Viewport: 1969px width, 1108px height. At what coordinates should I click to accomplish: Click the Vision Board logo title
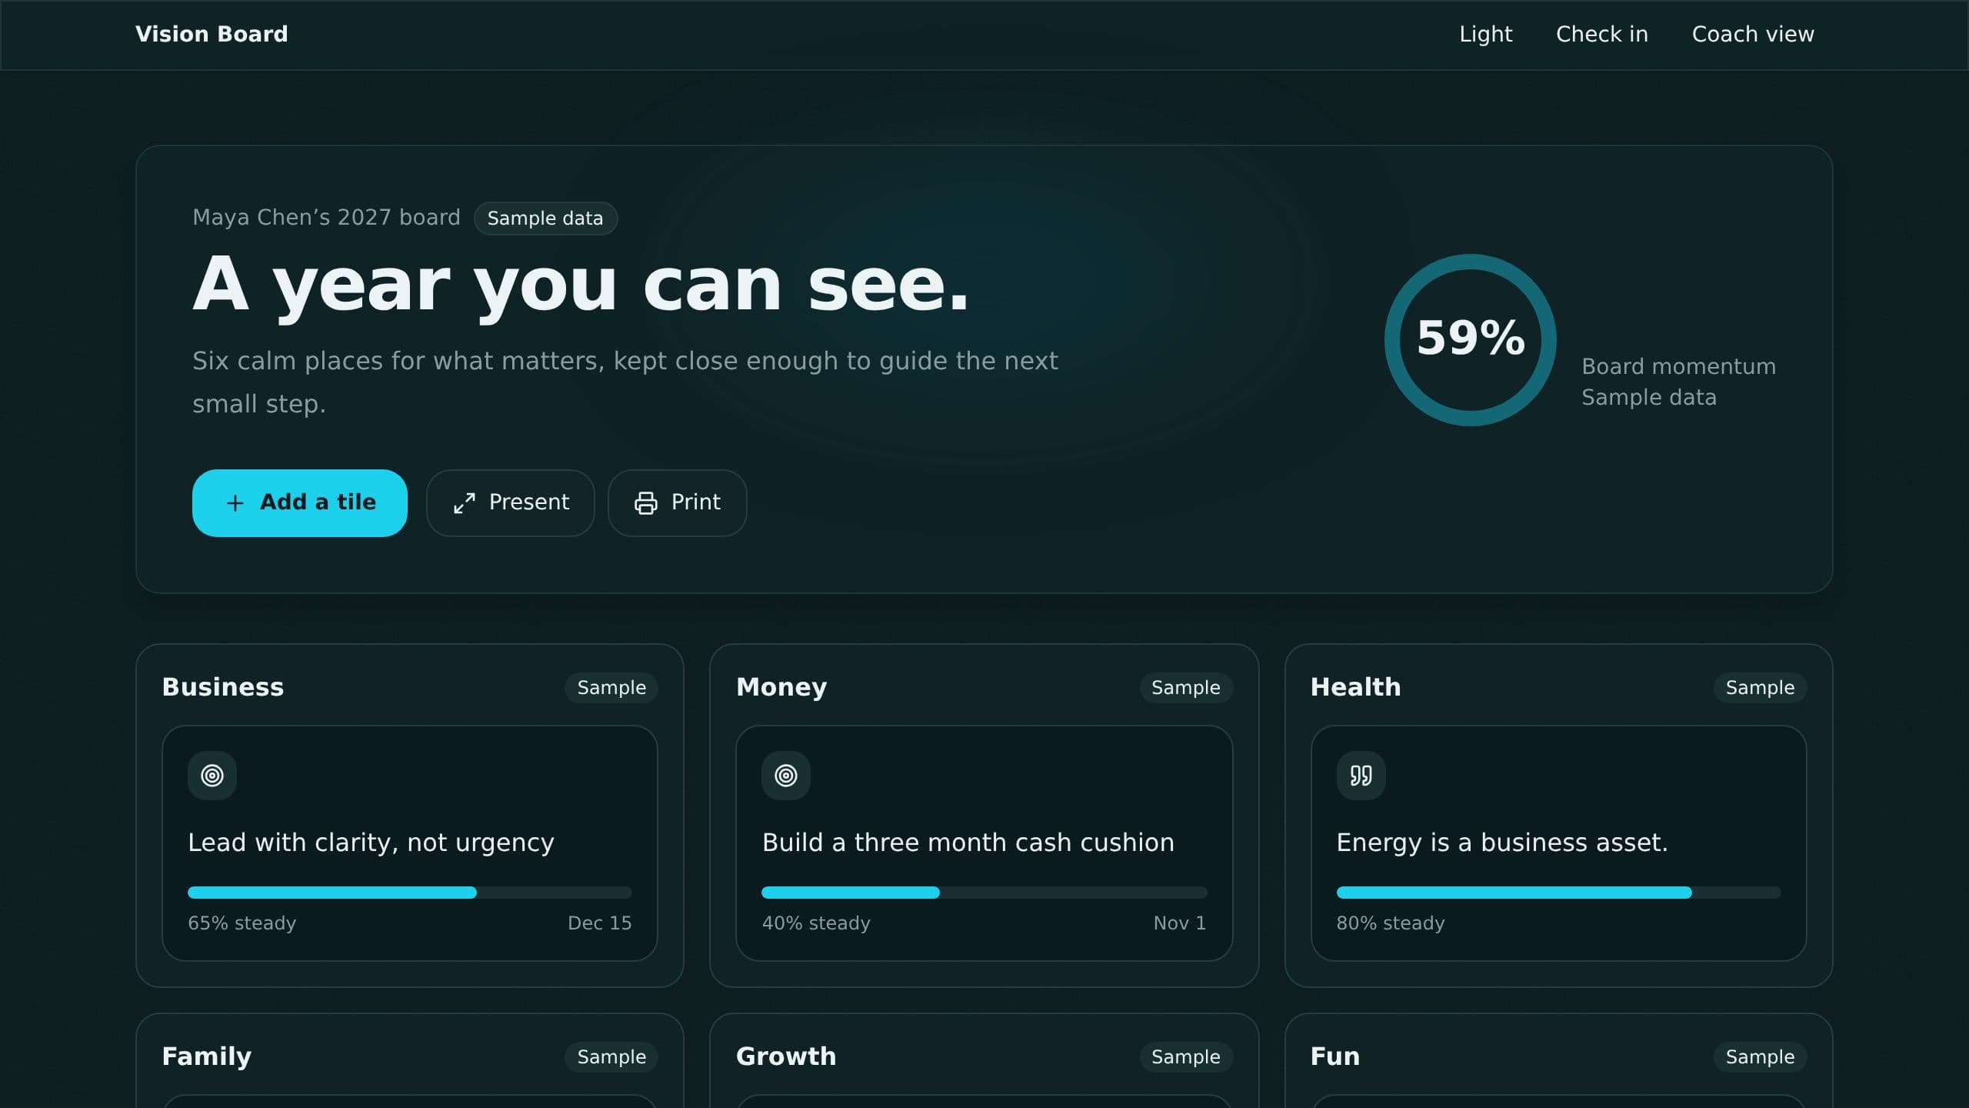pyautogui.click(x=212, y=35)
